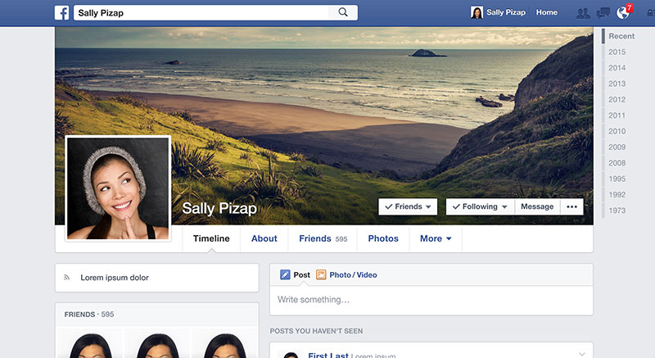The image size is (655, 358).
Task: Jump to 1992 on the timeline
Action: [x=617, y=195]
